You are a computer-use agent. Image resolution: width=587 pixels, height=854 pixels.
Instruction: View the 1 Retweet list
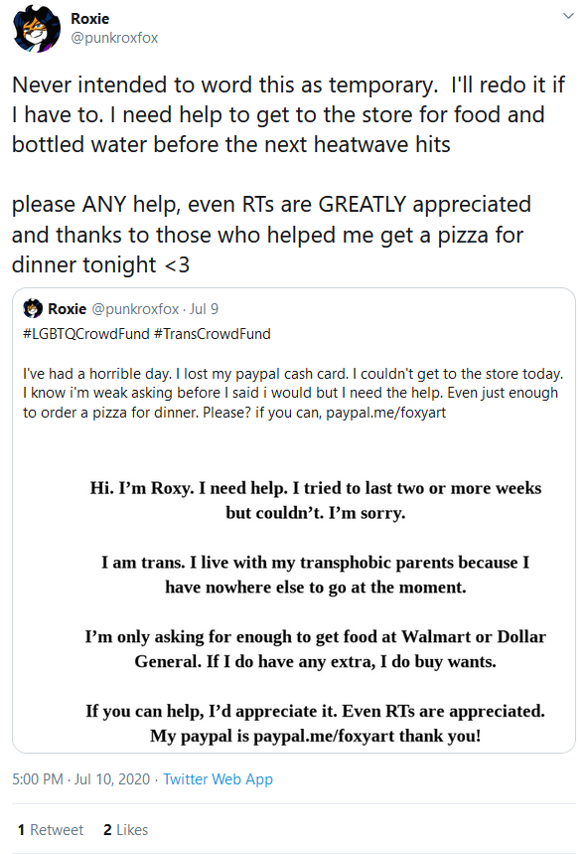click(x=50, y=829)
